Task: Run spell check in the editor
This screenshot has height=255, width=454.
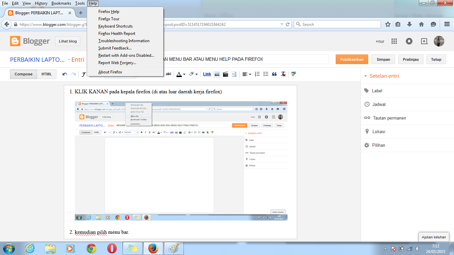Action: pos(293,74)
